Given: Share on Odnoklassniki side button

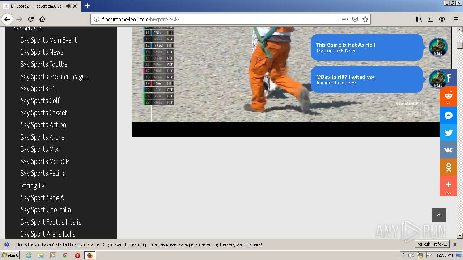Looking at the screenshot, I should 449,167.
